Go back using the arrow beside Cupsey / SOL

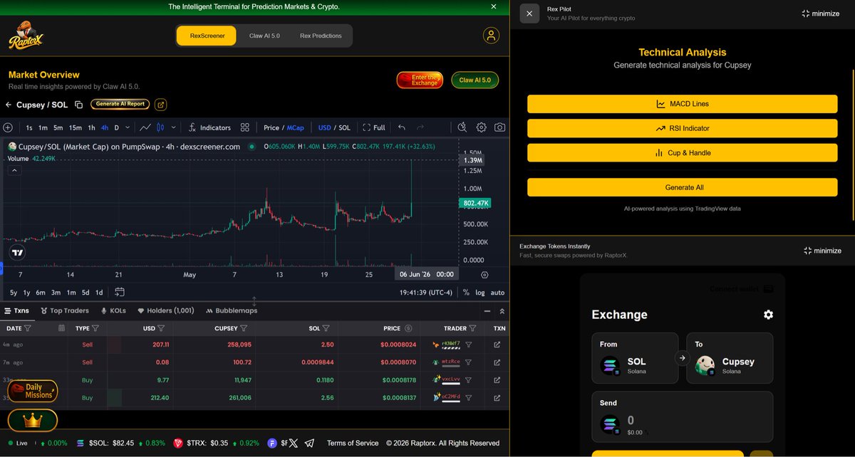coord(9,105)
